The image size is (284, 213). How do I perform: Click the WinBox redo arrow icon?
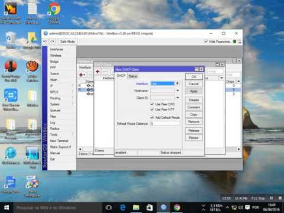52,41
